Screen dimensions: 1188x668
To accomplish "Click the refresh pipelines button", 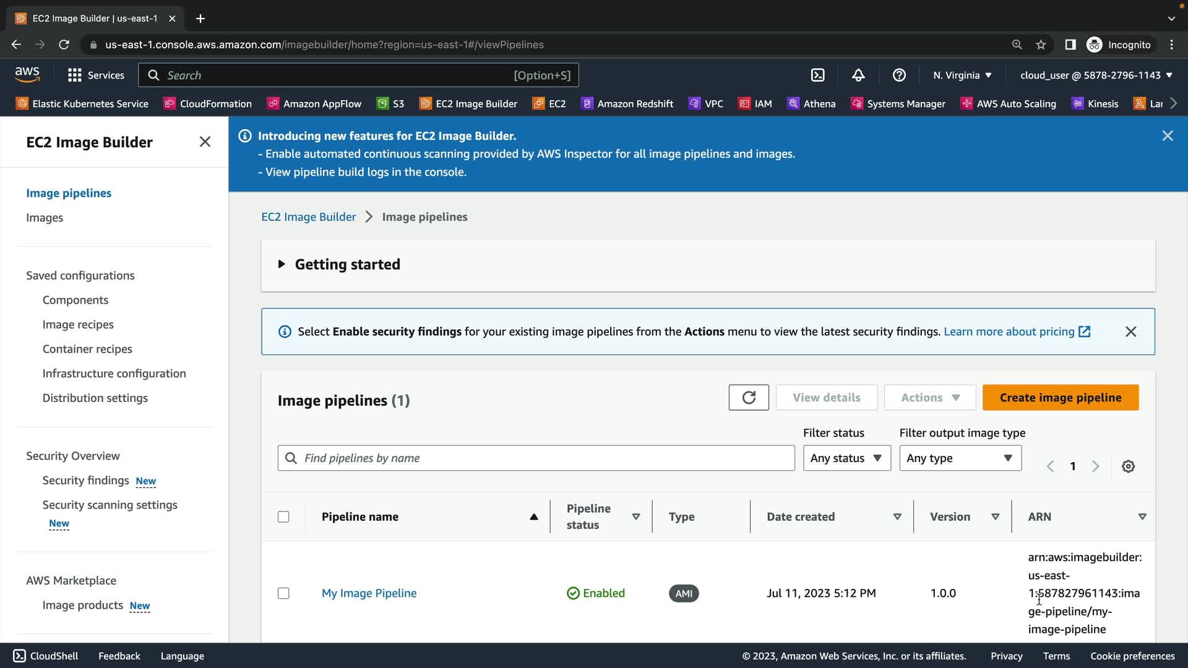I will pos(749,398).
